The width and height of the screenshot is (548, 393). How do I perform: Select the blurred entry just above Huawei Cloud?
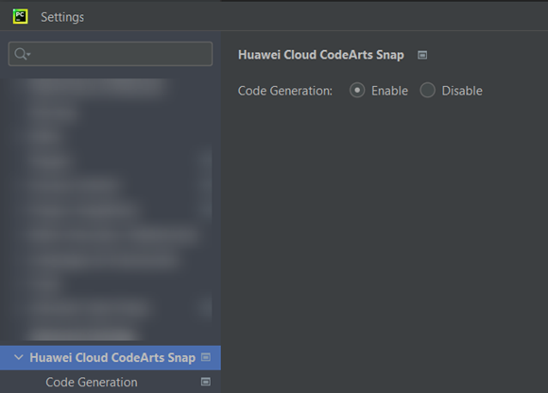pyautogui.click(x=86, y=333)
